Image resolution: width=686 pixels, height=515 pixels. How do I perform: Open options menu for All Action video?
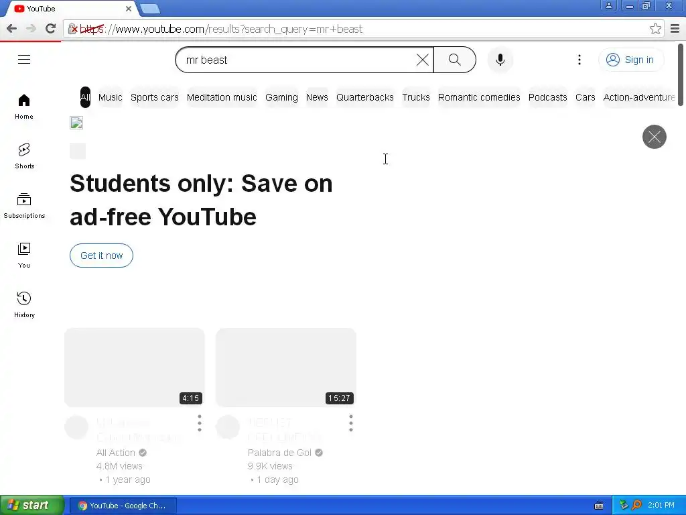point(200,423)
